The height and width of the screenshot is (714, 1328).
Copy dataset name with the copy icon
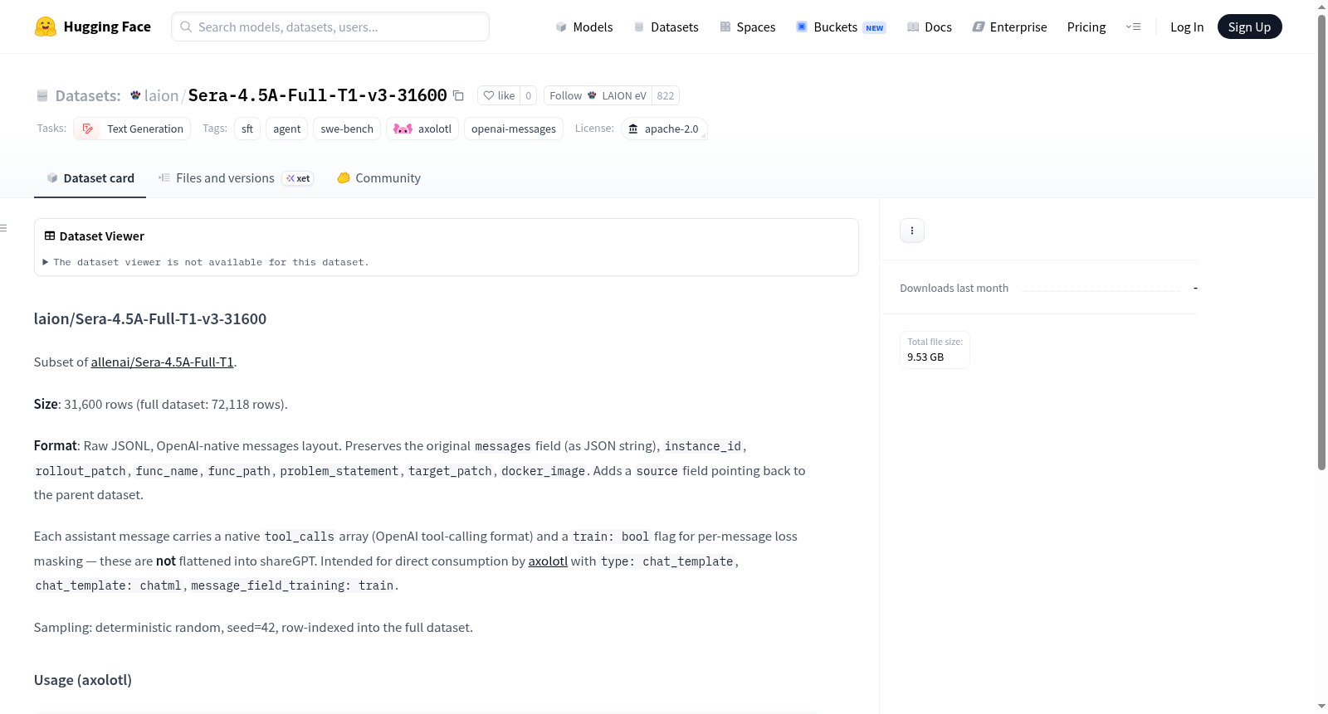click(458, 95)
